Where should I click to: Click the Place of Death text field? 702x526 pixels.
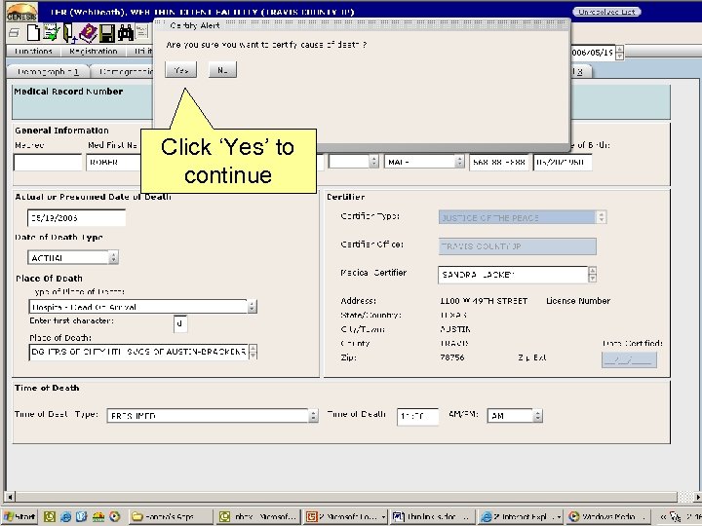click(x=138, y=352)
